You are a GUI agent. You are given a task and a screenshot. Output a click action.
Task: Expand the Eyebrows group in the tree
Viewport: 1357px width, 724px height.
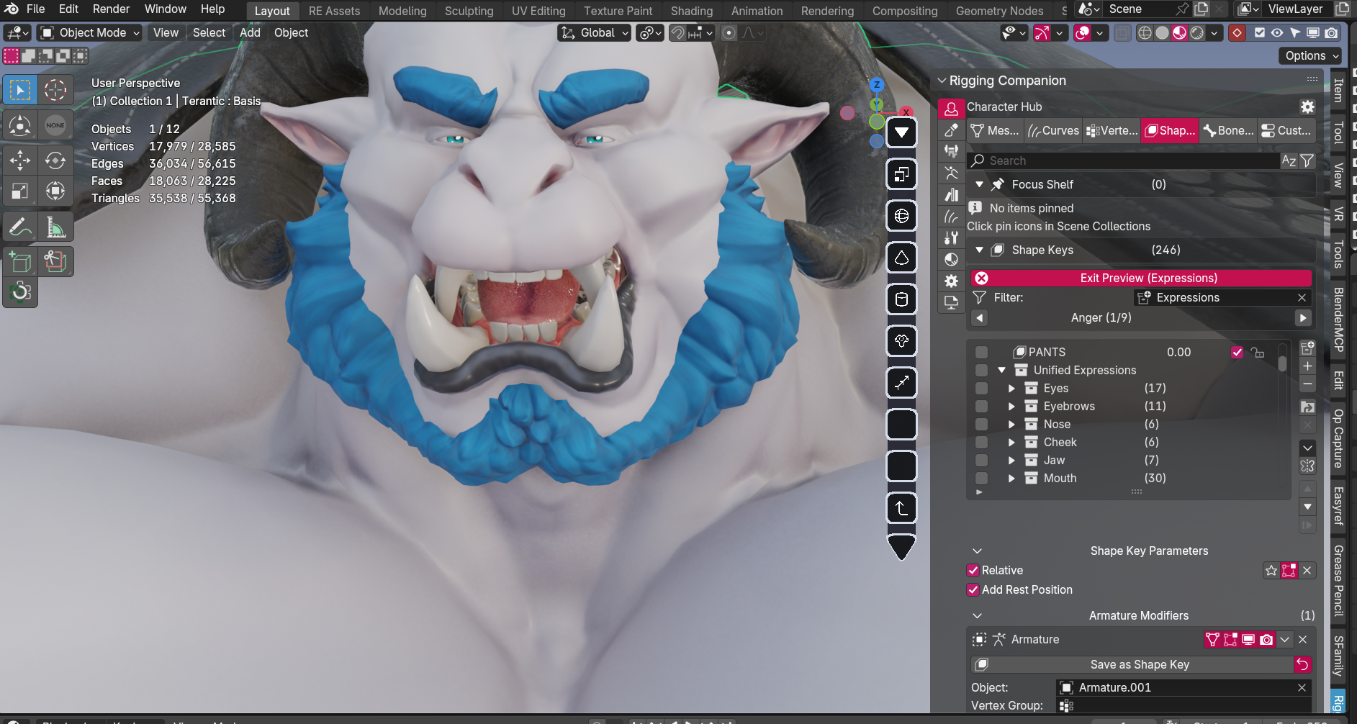[x=1011, y=407]
